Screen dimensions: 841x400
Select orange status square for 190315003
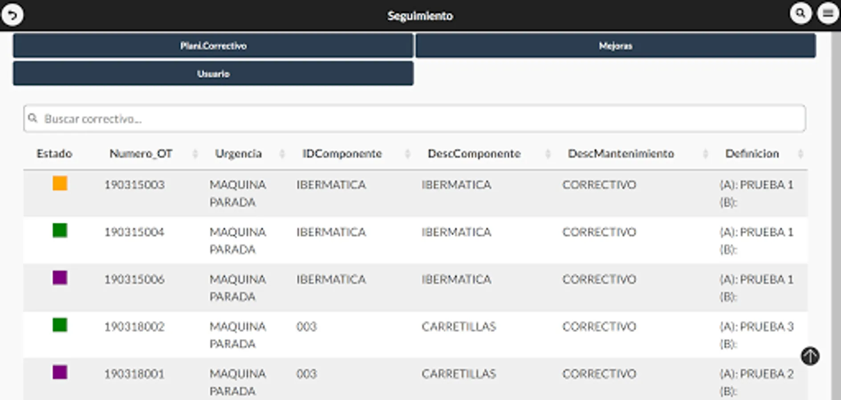click(x=60, y=183)
